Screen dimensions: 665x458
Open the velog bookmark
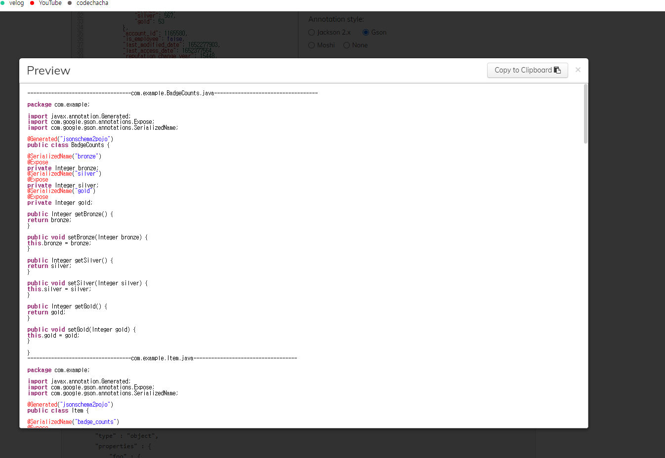click(12, 3)
